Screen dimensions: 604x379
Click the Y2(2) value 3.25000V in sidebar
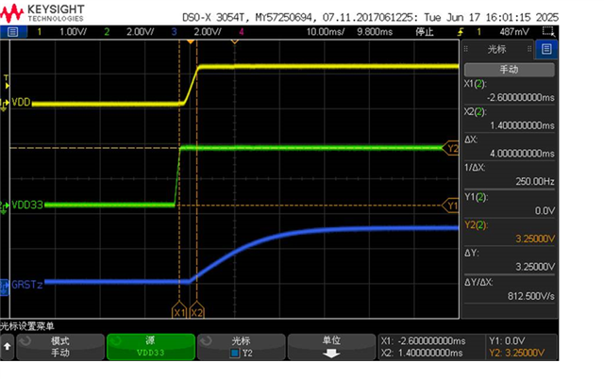click(535, 239)
